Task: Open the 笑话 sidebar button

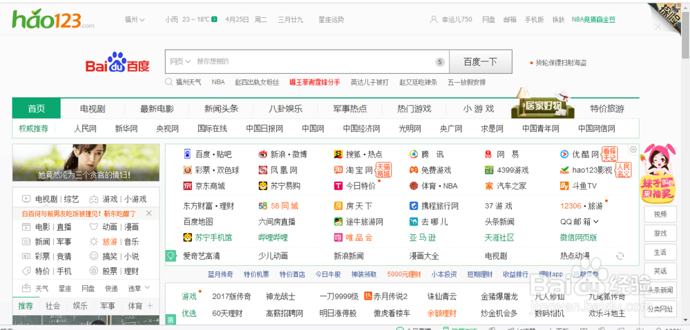Action: 660,271
